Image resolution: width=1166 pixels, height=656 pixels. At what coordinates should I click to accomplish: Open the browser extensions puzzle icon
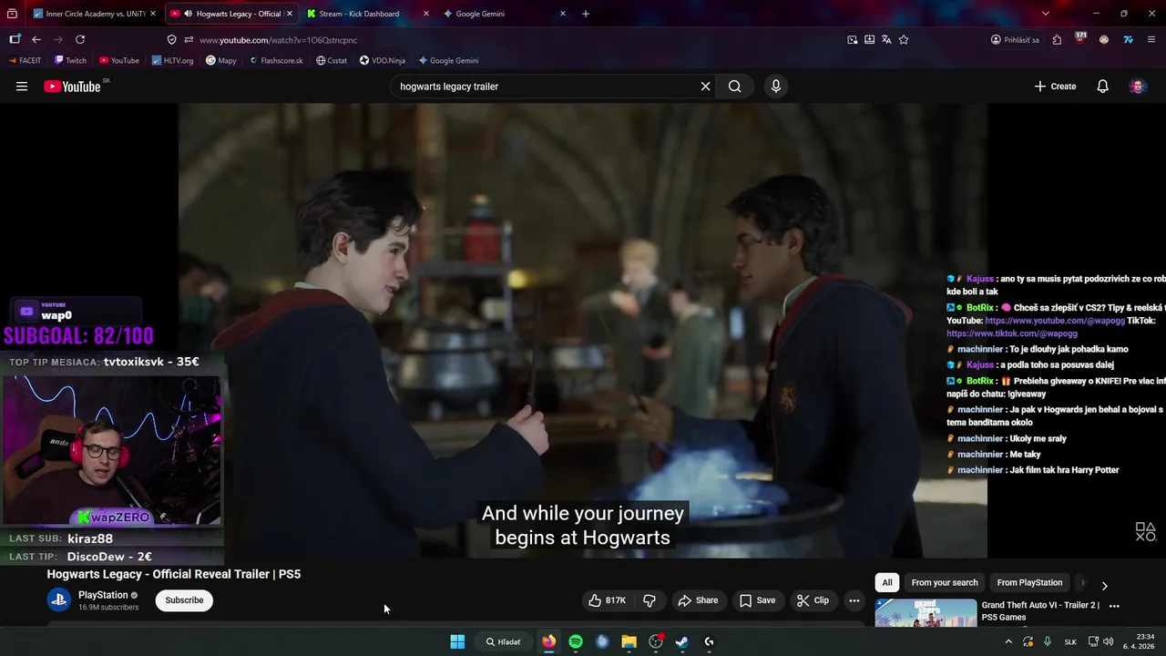click(x=1057, y=40)
